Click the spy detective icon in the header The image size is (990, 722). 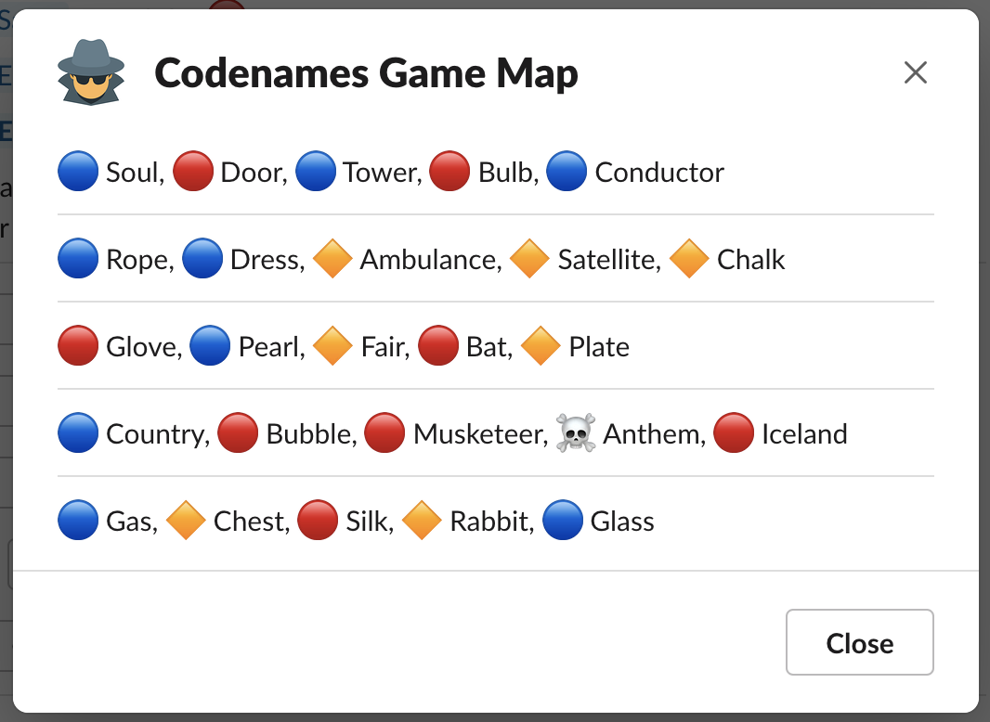(x=90, y=71)
